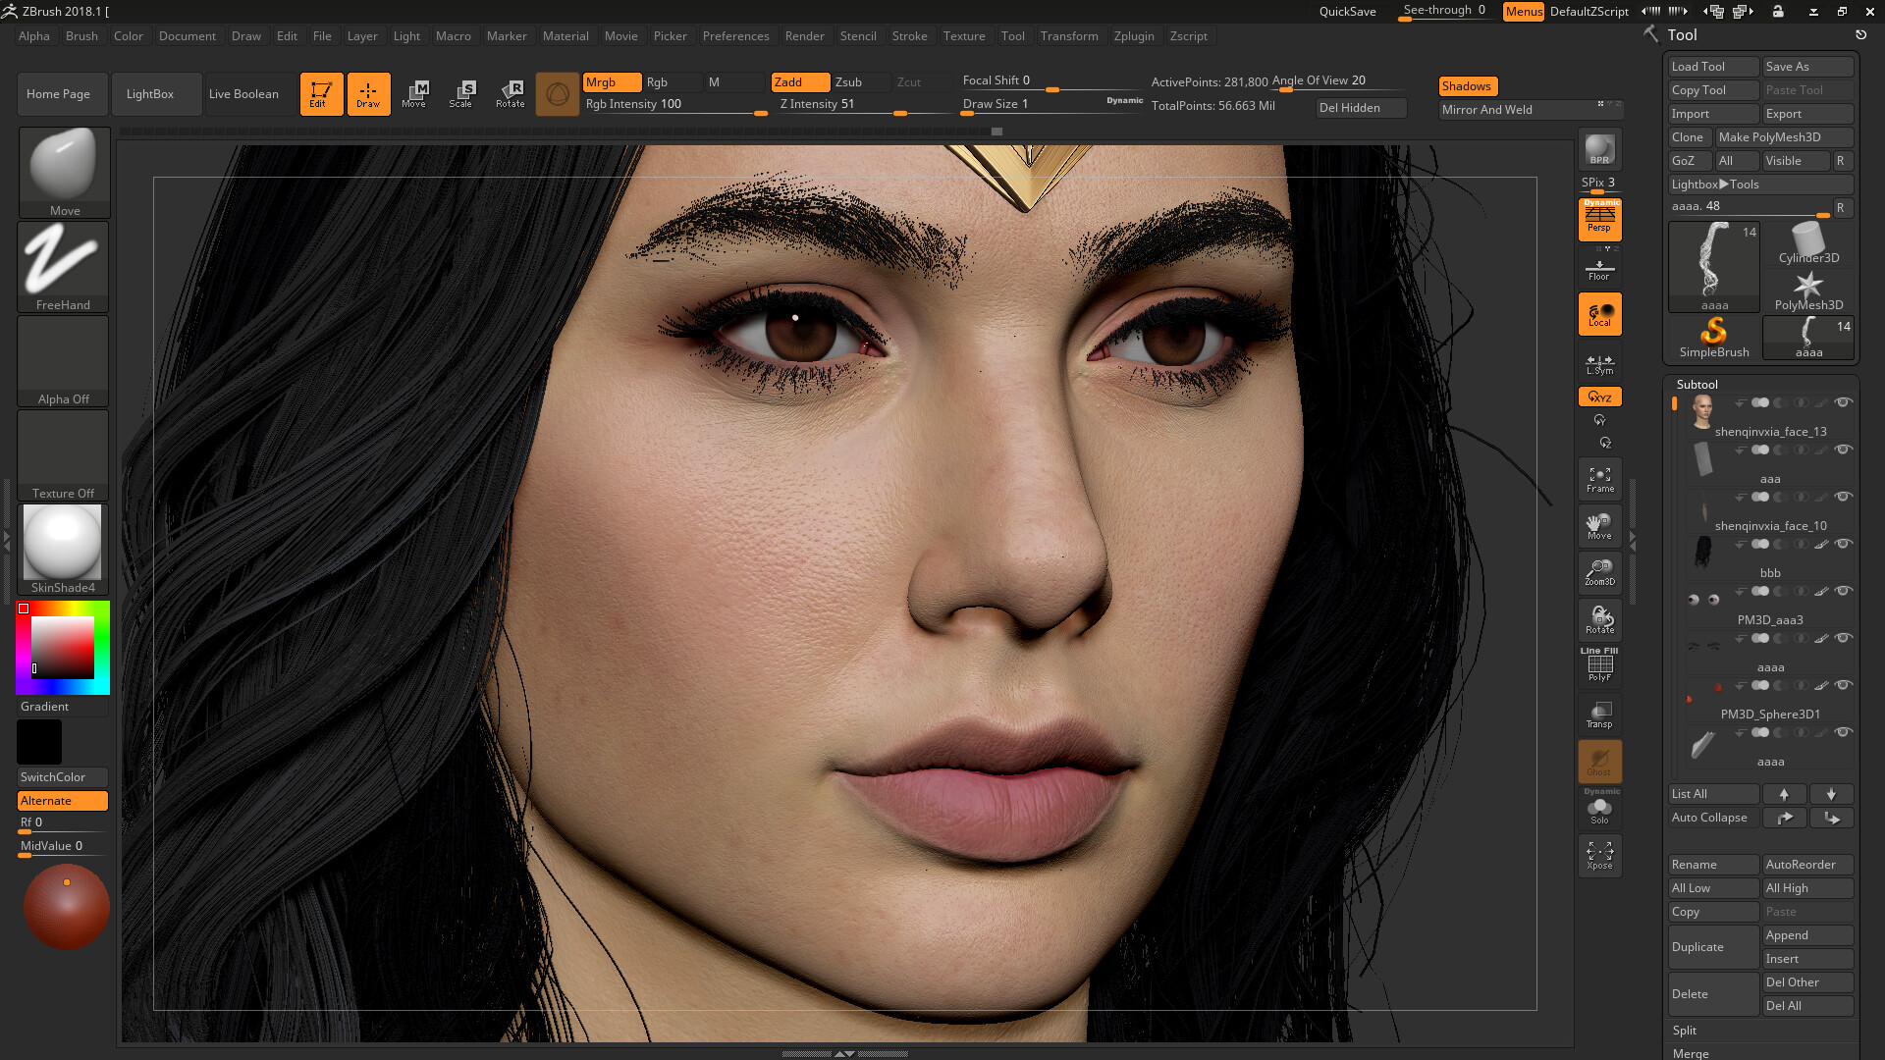Toggle Local transformations button
Image resolution: width=1885 pixels, height=1060 pixels.
1599,314
